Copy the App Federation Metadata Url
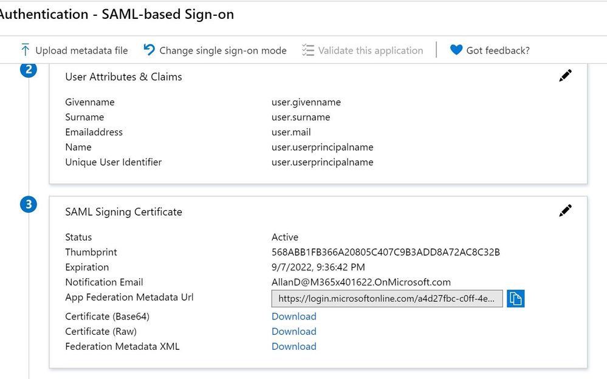The width and height of the screenshot is (607, 379). [x=515, y=298]
